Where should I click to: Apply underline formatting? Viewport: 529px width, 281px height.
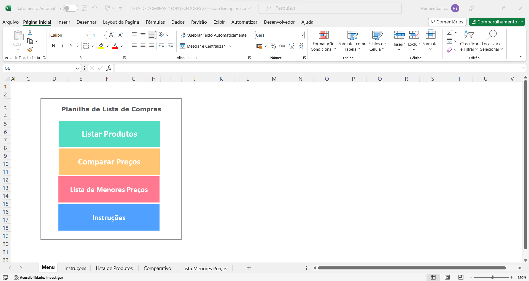coord(71,46)
